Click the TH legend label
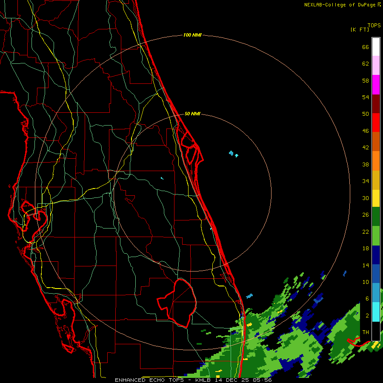 tap(366, 332)
